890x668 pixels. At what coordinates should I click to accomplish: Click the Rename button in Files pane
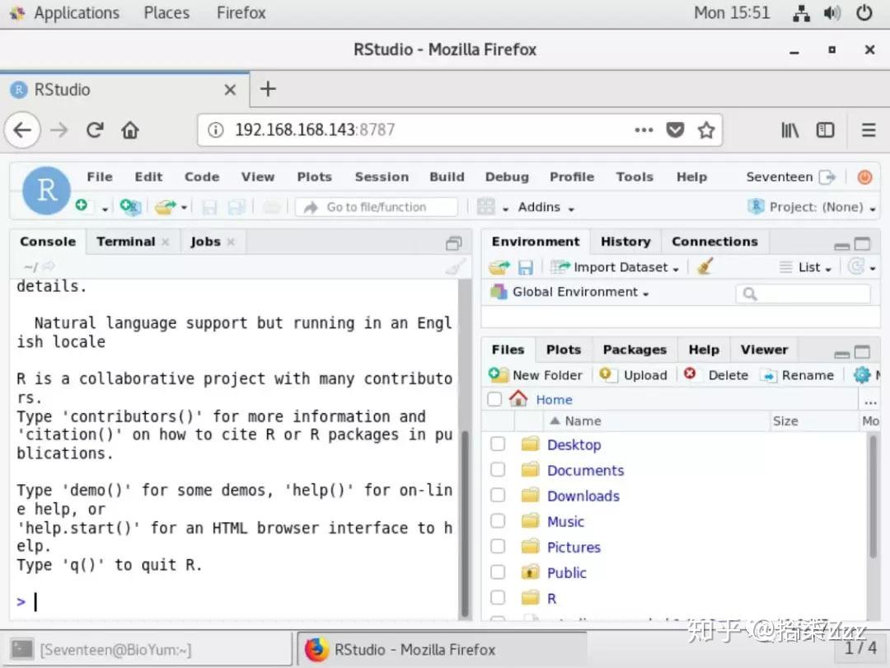click(798, 374)
